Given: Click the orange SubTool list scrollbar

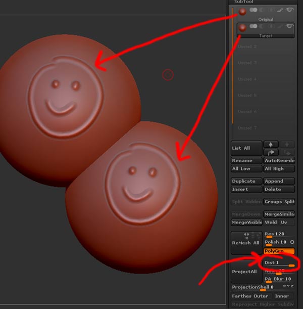Looking at the screenshot, I should point(233,66).
